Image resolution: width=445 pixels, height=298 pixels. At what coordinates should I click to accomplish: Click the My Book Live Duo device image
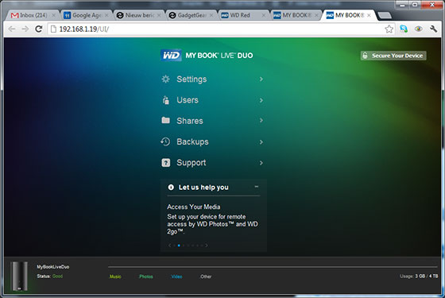(19, 276)
